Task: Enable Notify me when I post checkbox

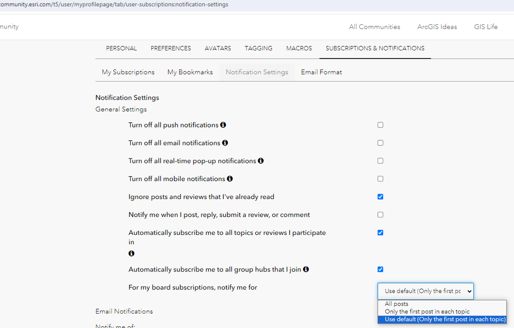Action: click(x=380, y=214)
